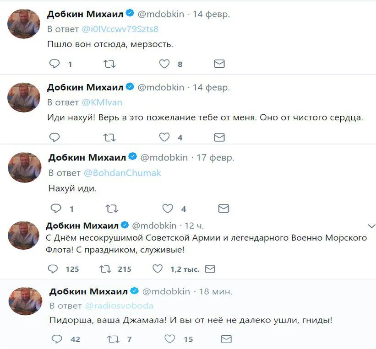
Task: Reply to the @i0IVccwv79Szts8 reply tweet
Action: point(54,64)
